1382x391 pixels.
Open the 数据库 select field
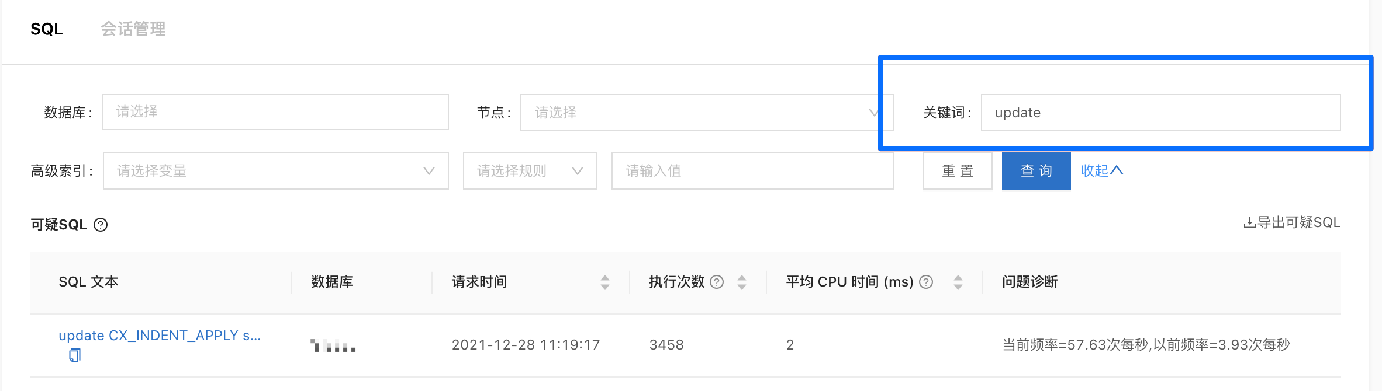[275, 112]
